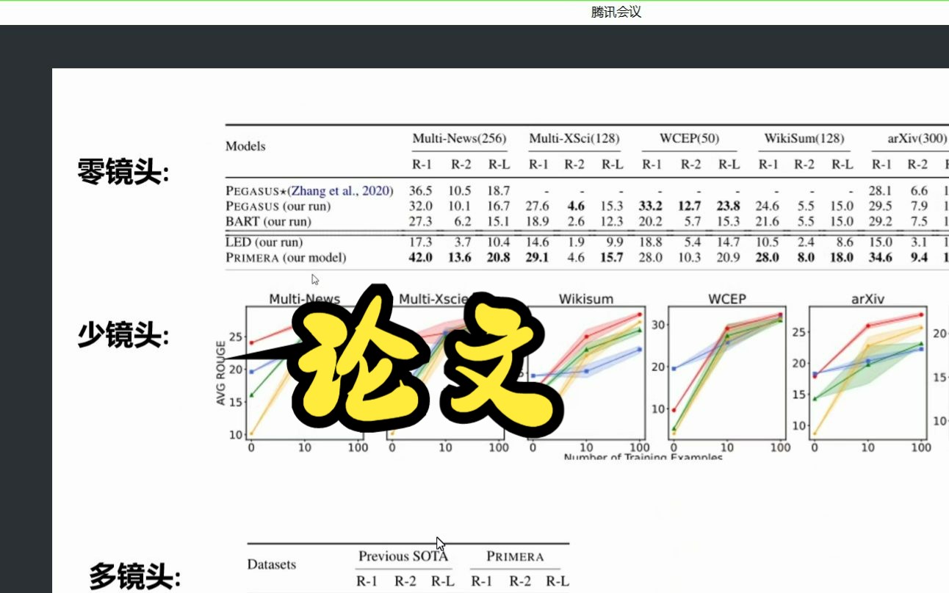949x593 pixels.
Task: Click the 腾讯会议 window title
Action: click(616, 12)
